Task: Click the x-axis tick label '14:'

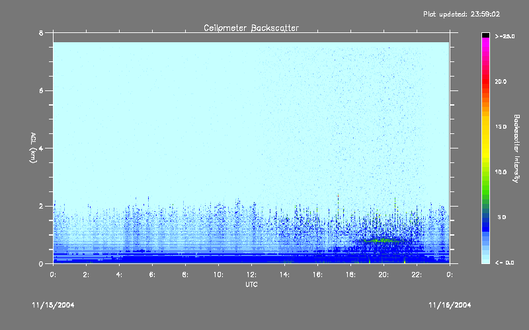Action: (284, 275)
